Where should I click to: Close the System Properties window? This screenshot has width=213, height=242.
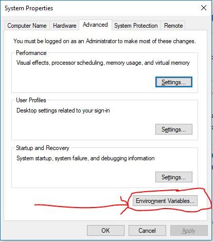pos(204,8)
